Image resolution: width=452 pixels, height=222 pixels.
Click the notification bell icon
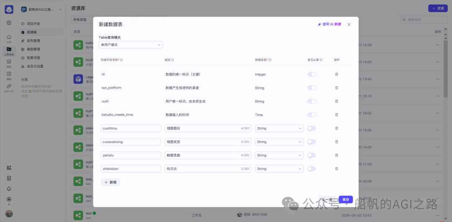coord(9,189)
